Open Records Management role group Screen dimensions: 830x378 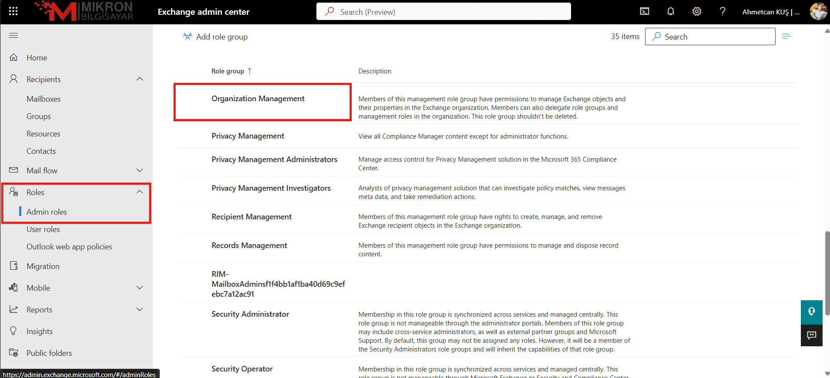coord(249,245)
